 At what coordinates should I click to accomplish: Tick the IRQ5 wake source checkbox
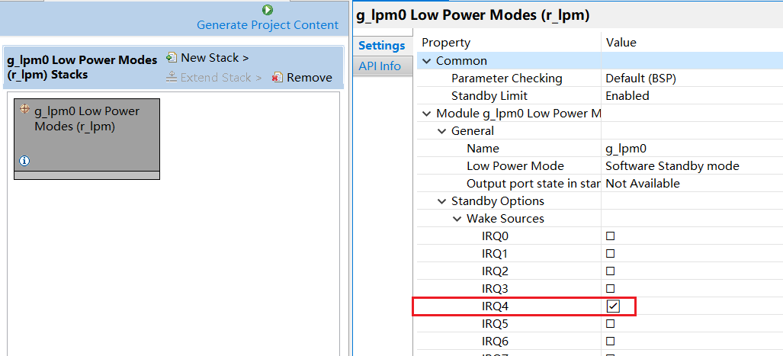click(610, 324)
